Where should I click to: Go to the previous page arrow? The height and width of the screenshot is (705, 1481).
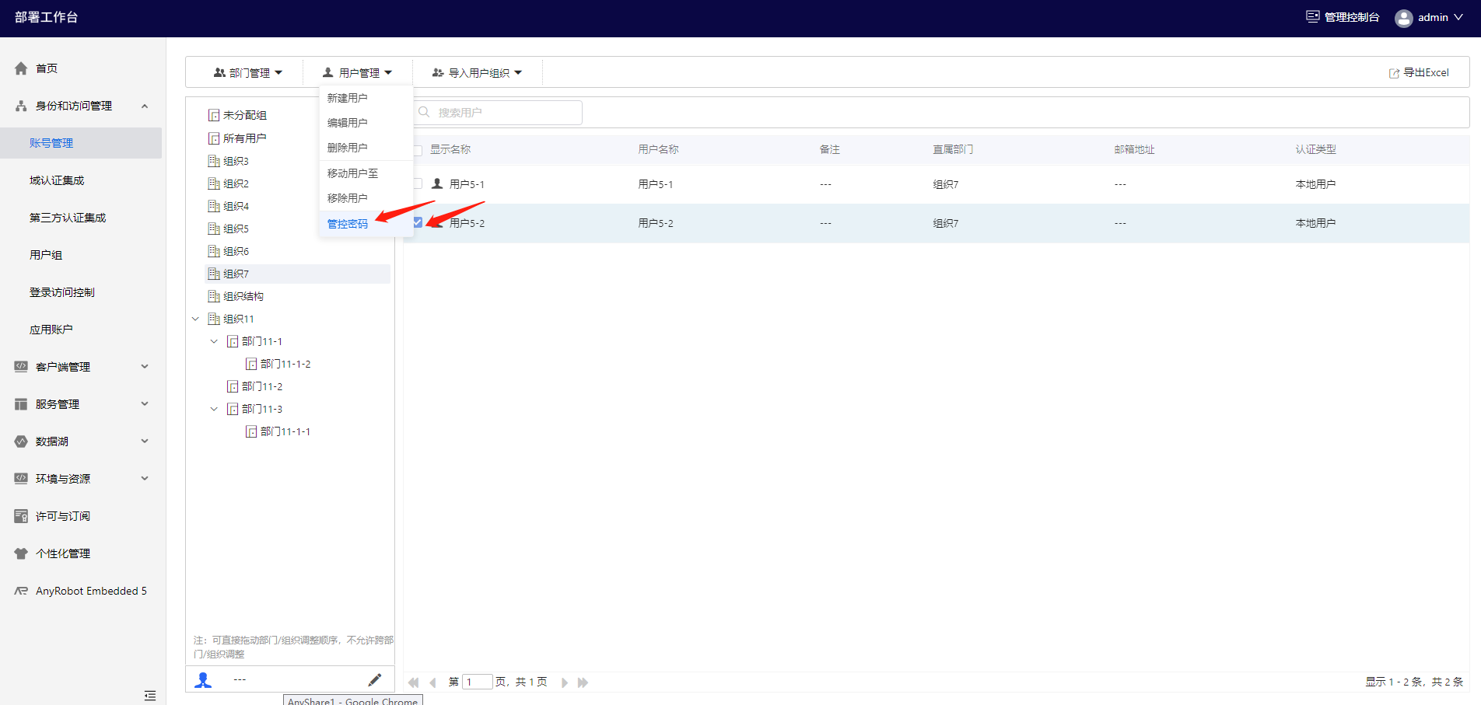432,682
